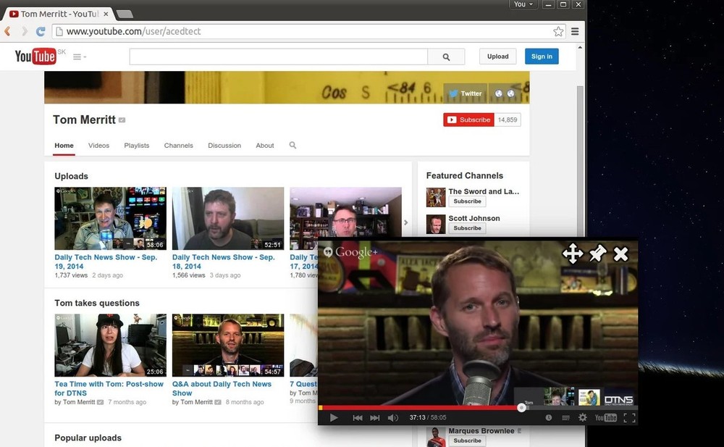Open the video player settings gear

pos(583,417)
